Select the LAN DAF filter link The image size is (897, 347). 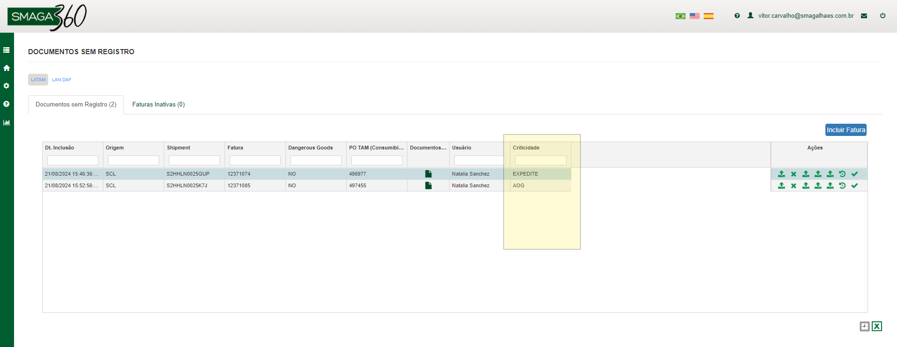tap(62, 80)
